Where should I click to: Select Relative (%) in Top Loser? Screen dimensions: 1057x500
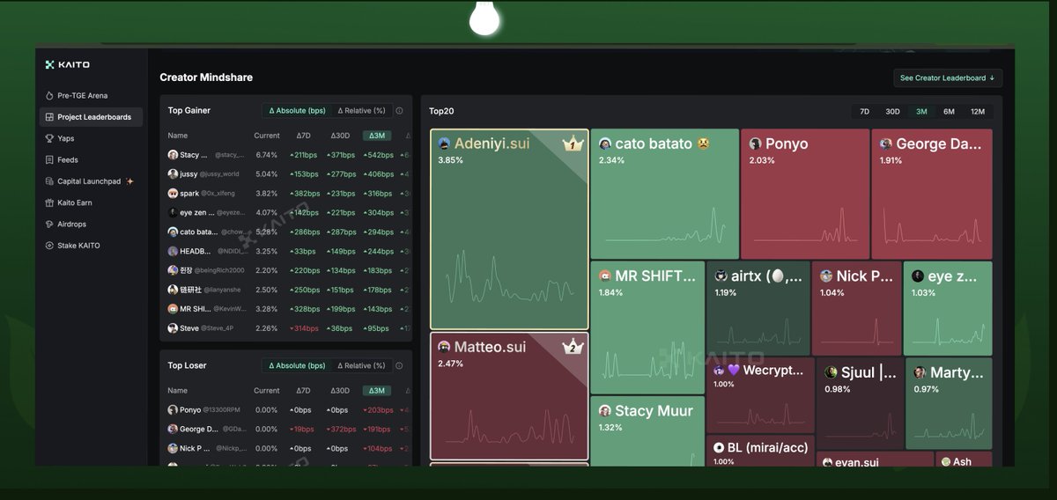click(361, 365)
